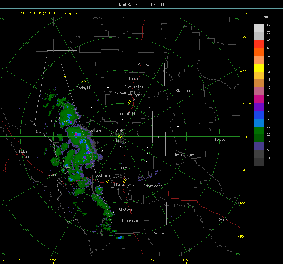
Task: Click the Sylvan label
Action: [x=120, y=93]
